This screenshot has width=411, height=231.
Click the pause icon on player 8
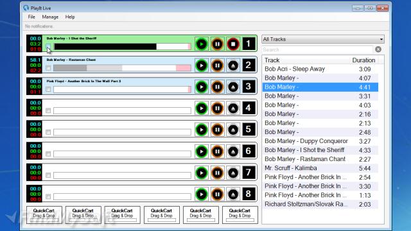(x=217, y=194)
